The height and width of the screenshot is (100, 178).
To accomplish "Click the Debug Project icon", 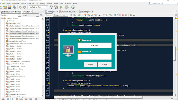I will click(x=67, y=7).
